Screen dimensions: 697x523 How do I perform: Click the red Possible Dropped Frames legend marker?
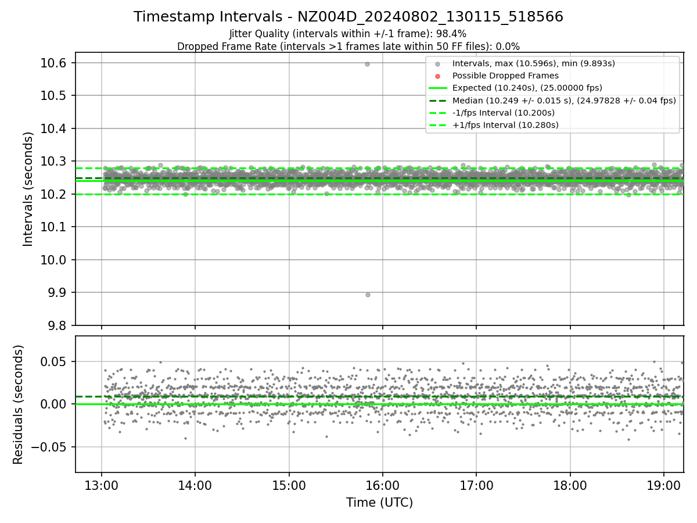(438, 76)
